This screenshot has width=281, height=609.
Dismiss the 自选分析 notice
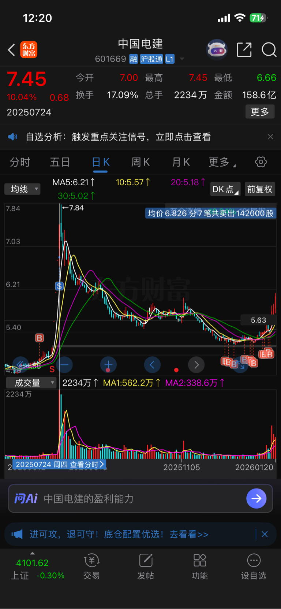[x=270, y=137]
